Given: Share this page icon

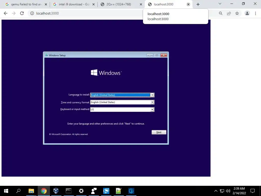Looking at the screenshot, I should point(229,13).
